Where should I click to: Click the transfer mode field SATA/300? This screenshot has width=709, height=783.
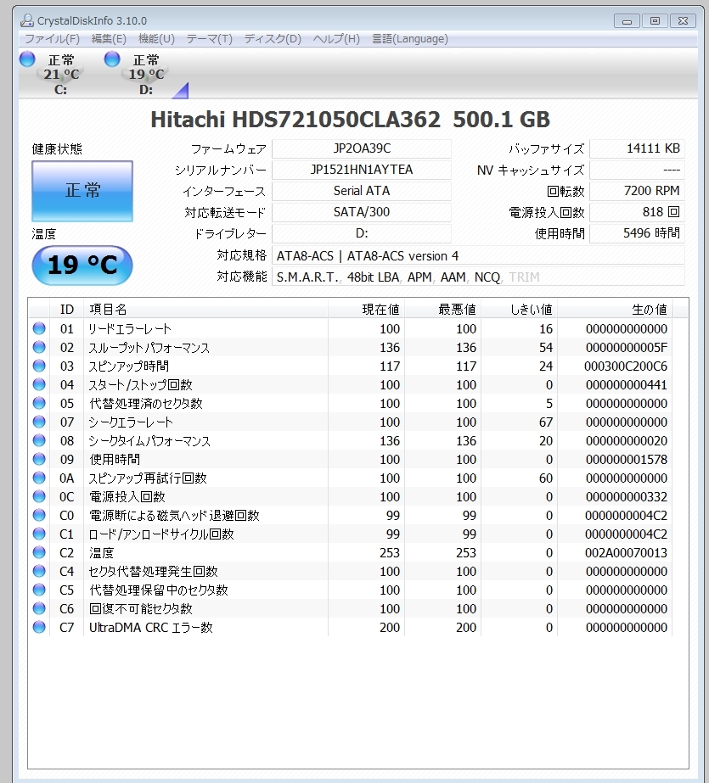point(362,212)
